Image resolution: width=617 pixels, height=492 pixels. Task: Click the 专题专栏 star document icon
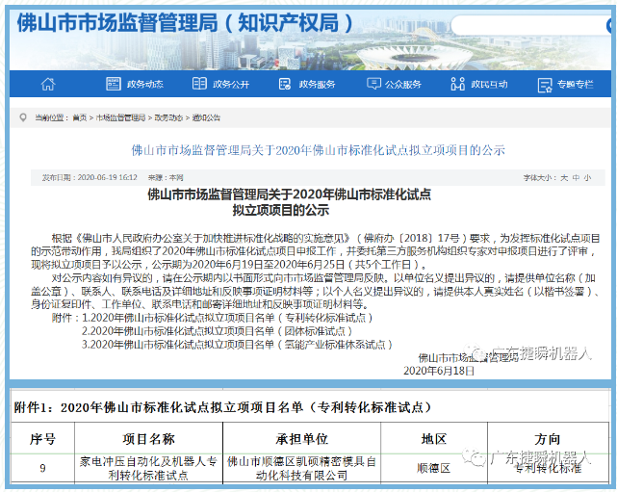pos(545,85)
